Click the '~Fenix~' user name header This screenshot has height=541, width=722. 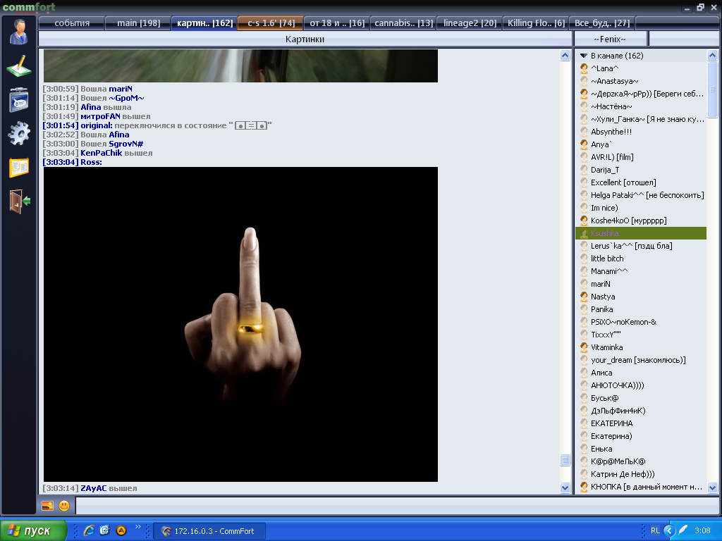coord(610,39)
